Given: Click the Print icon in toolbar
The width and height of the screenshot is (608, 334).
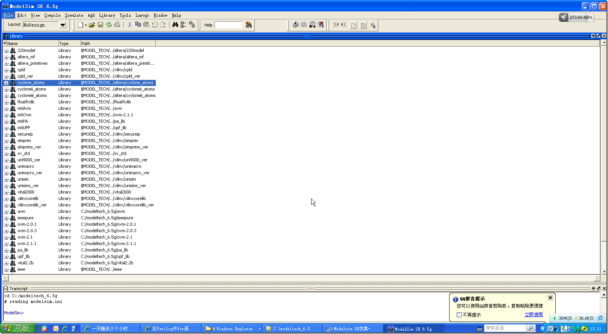Looking at the screenshot, I should tap(117, 25).
